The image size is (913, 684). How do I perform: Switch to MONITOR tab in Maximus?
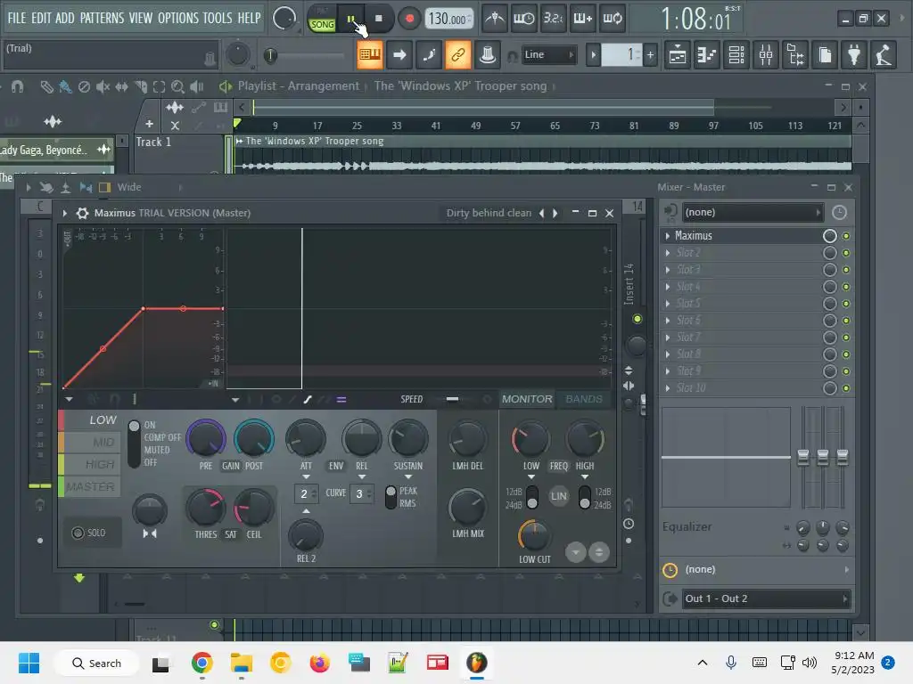tap(527, 399)
